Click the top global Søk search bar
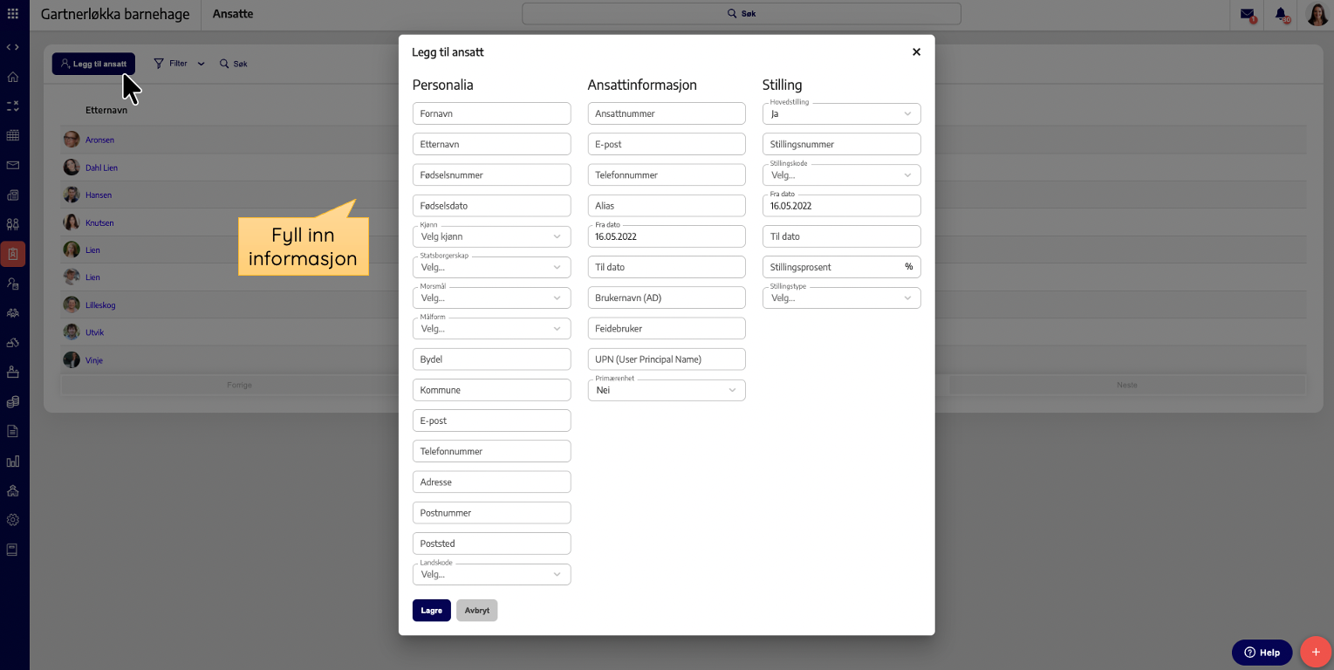1334x670 pixels. click(742, 14)
